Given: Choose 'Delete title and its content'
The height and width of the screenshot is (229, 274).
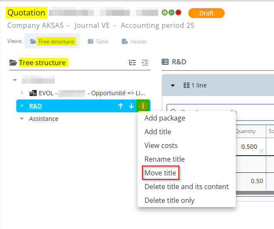Looking at the screenshot, I should (187, 187).
